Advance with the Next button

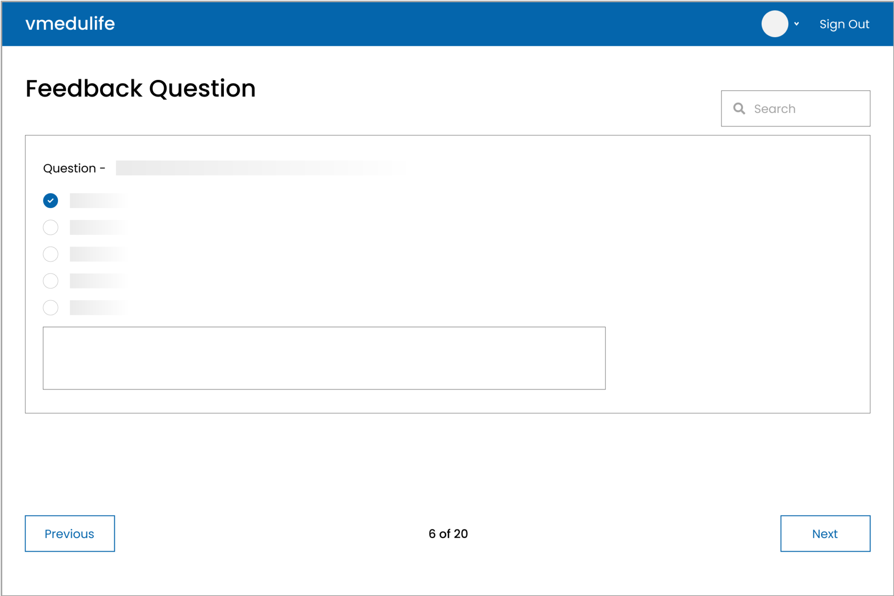(825, 534)
